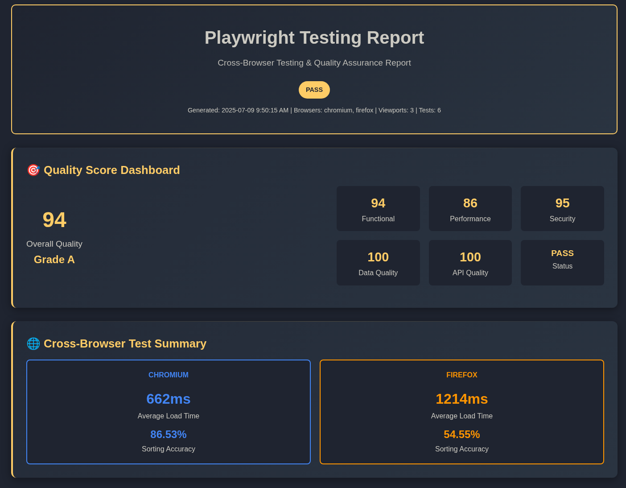Click the 86.53% sorting accuracy value
626x488 pixels.
coord(169,434)
